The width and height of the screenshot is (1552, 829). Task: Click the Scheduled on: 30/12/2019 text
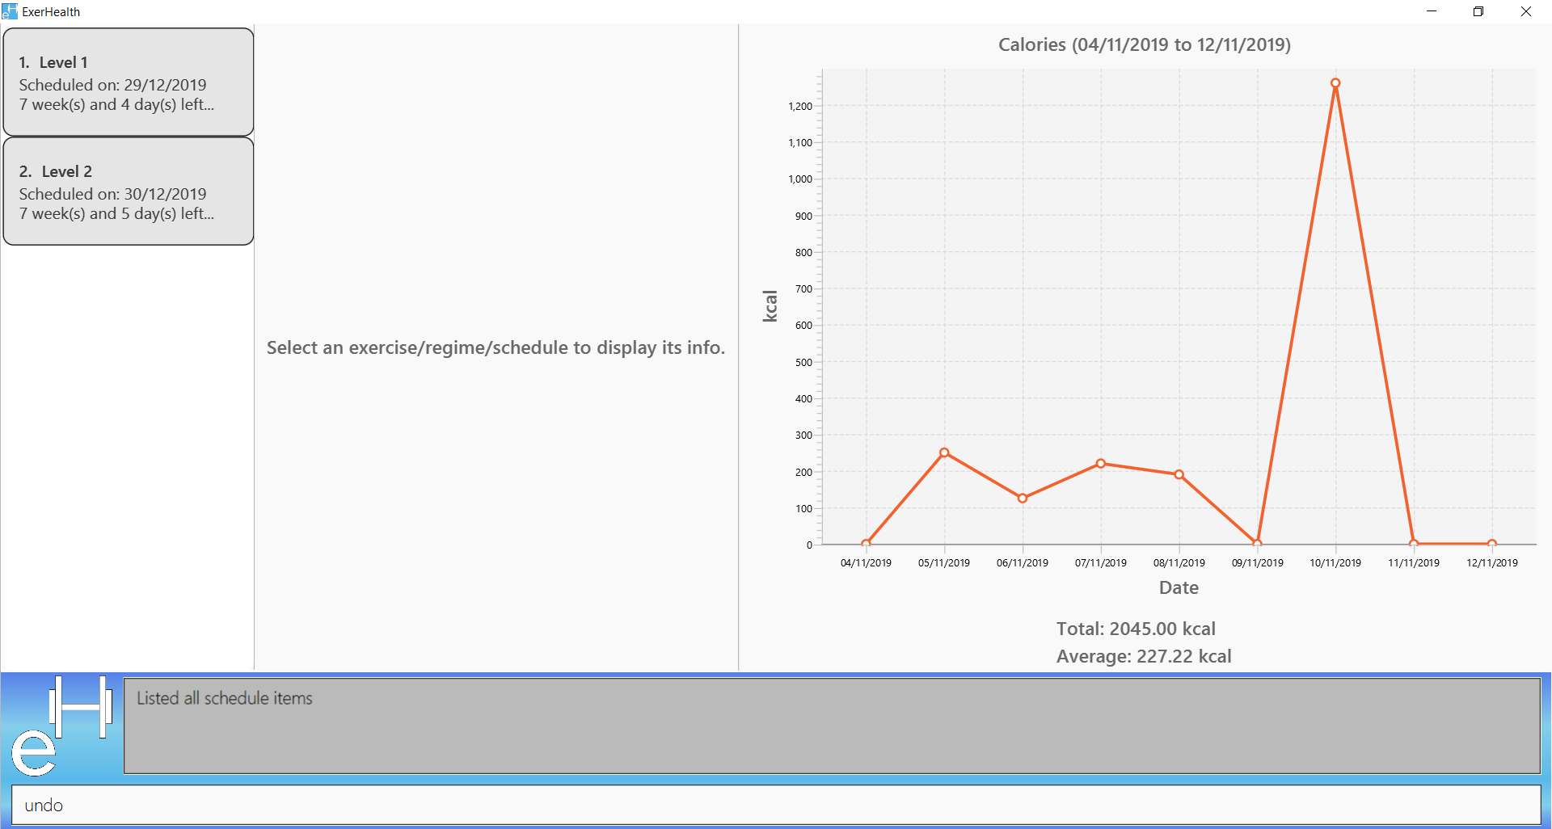113,194
